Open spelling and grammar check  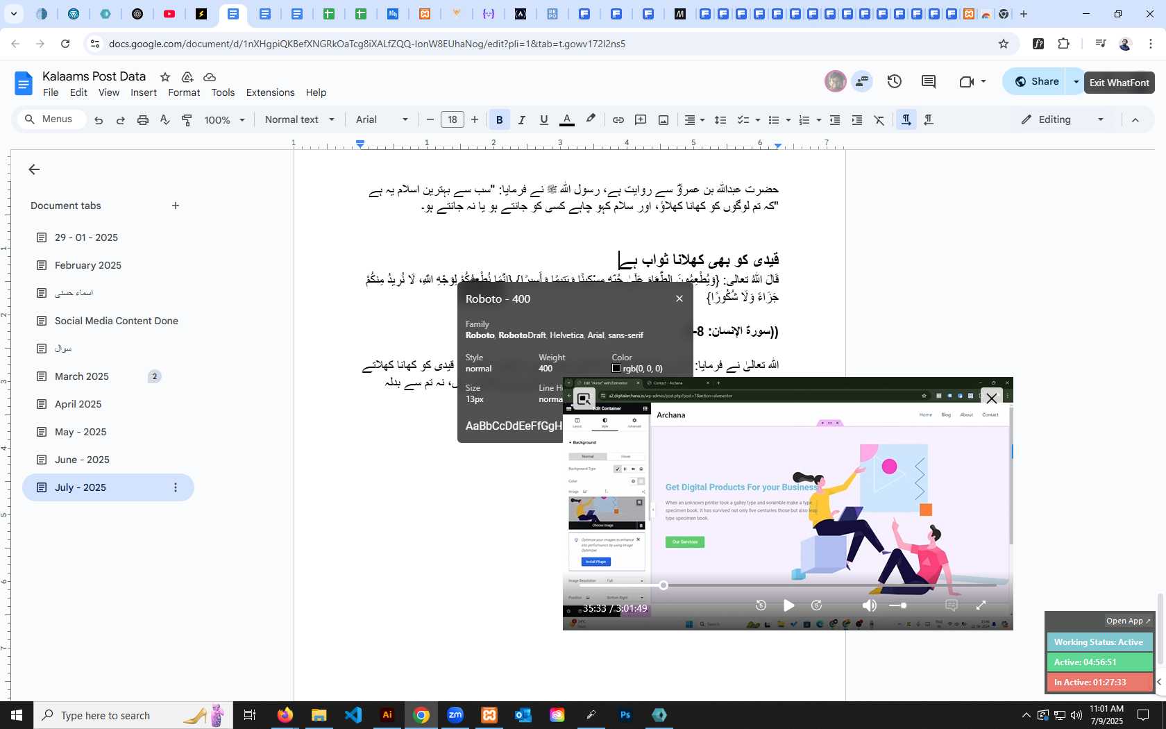(165, 120)
